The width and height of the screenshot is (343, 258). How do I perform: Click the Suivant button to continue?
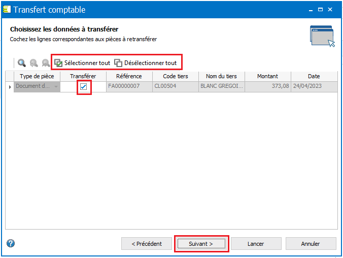200,244
